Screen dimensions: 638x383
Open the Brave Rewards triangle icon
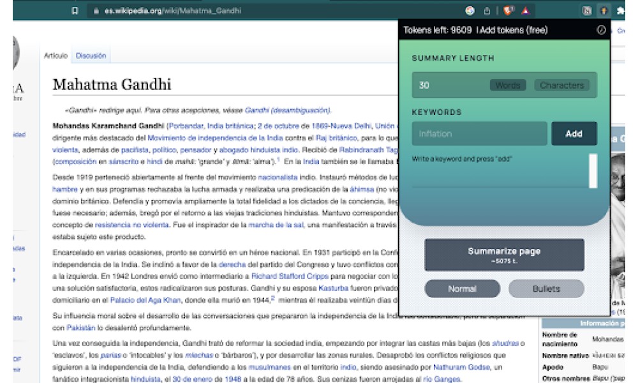point(525,11)
